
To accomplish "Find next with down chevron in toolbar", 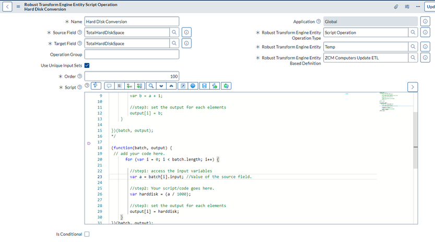I will click(x=161, y=86).
